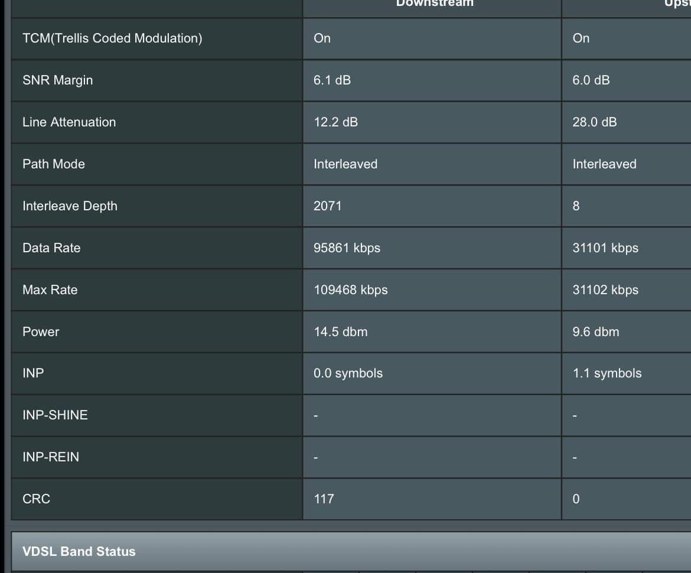
Task: Select the downstream power value 14.5 dbm
Action: click(x=340, y=332)
